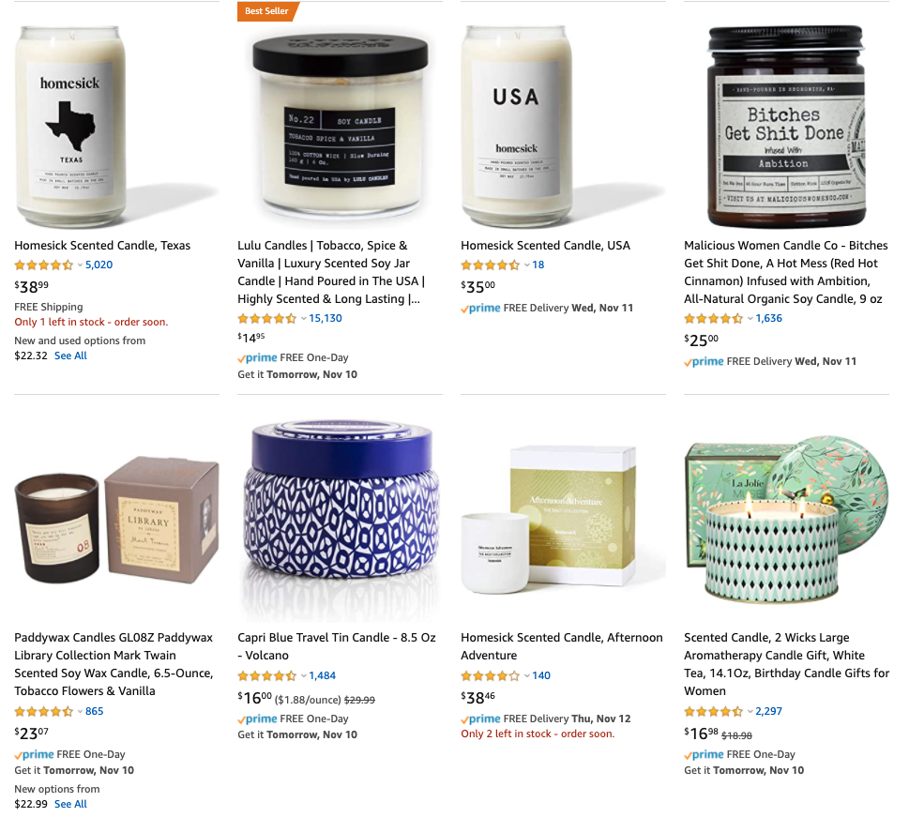
Task: Click star rating of Malicious Women candle
Action: 714,318
